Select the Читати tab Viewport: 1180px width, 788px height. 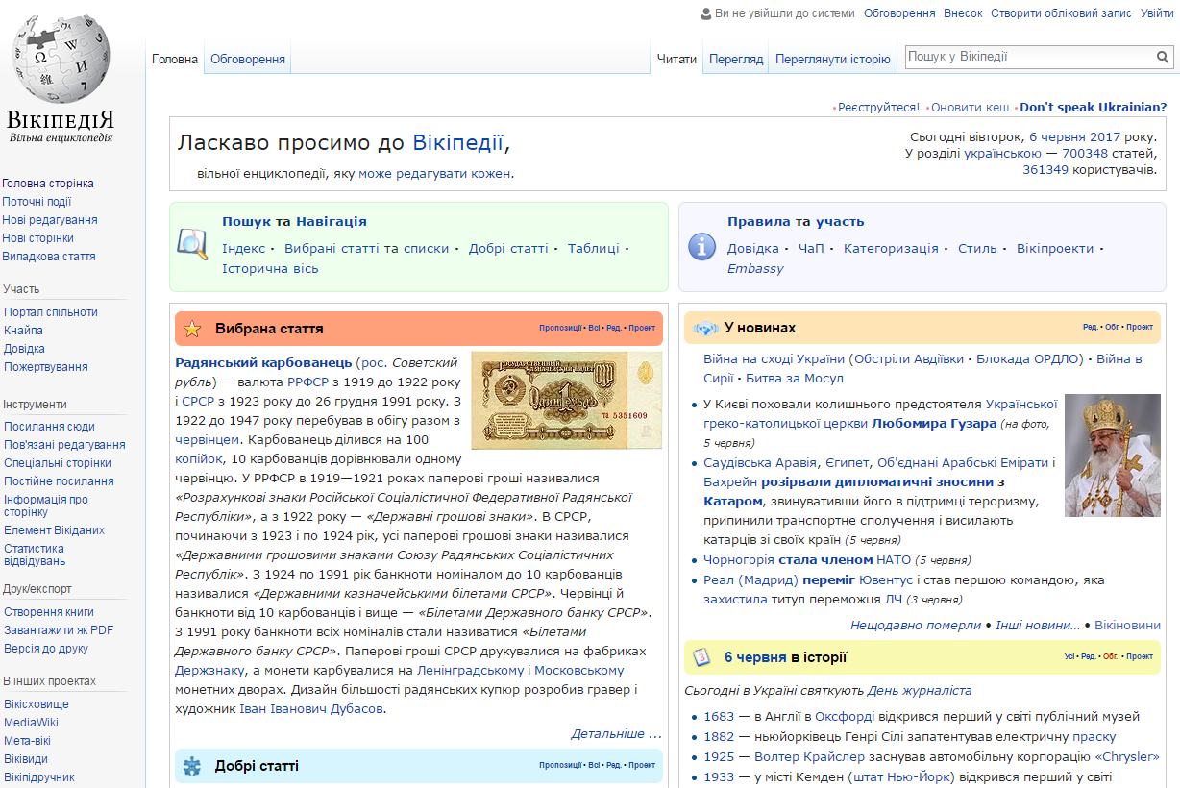(x=676, y=59)
